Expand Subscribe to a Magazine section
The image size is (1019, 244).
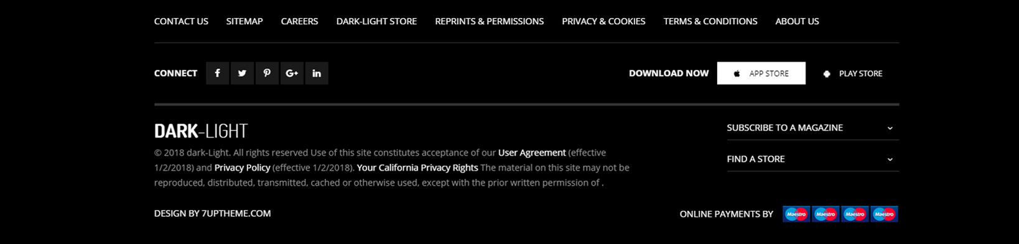[x=812, y=127]
